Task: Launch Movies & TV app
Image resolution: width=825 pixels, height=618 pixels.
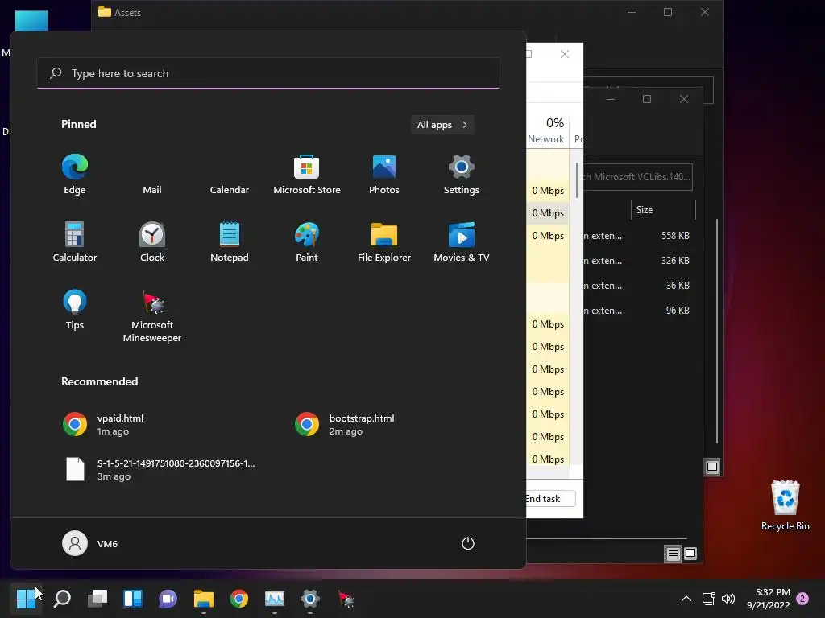Action: pyautogui.click(x=462, y=241)
